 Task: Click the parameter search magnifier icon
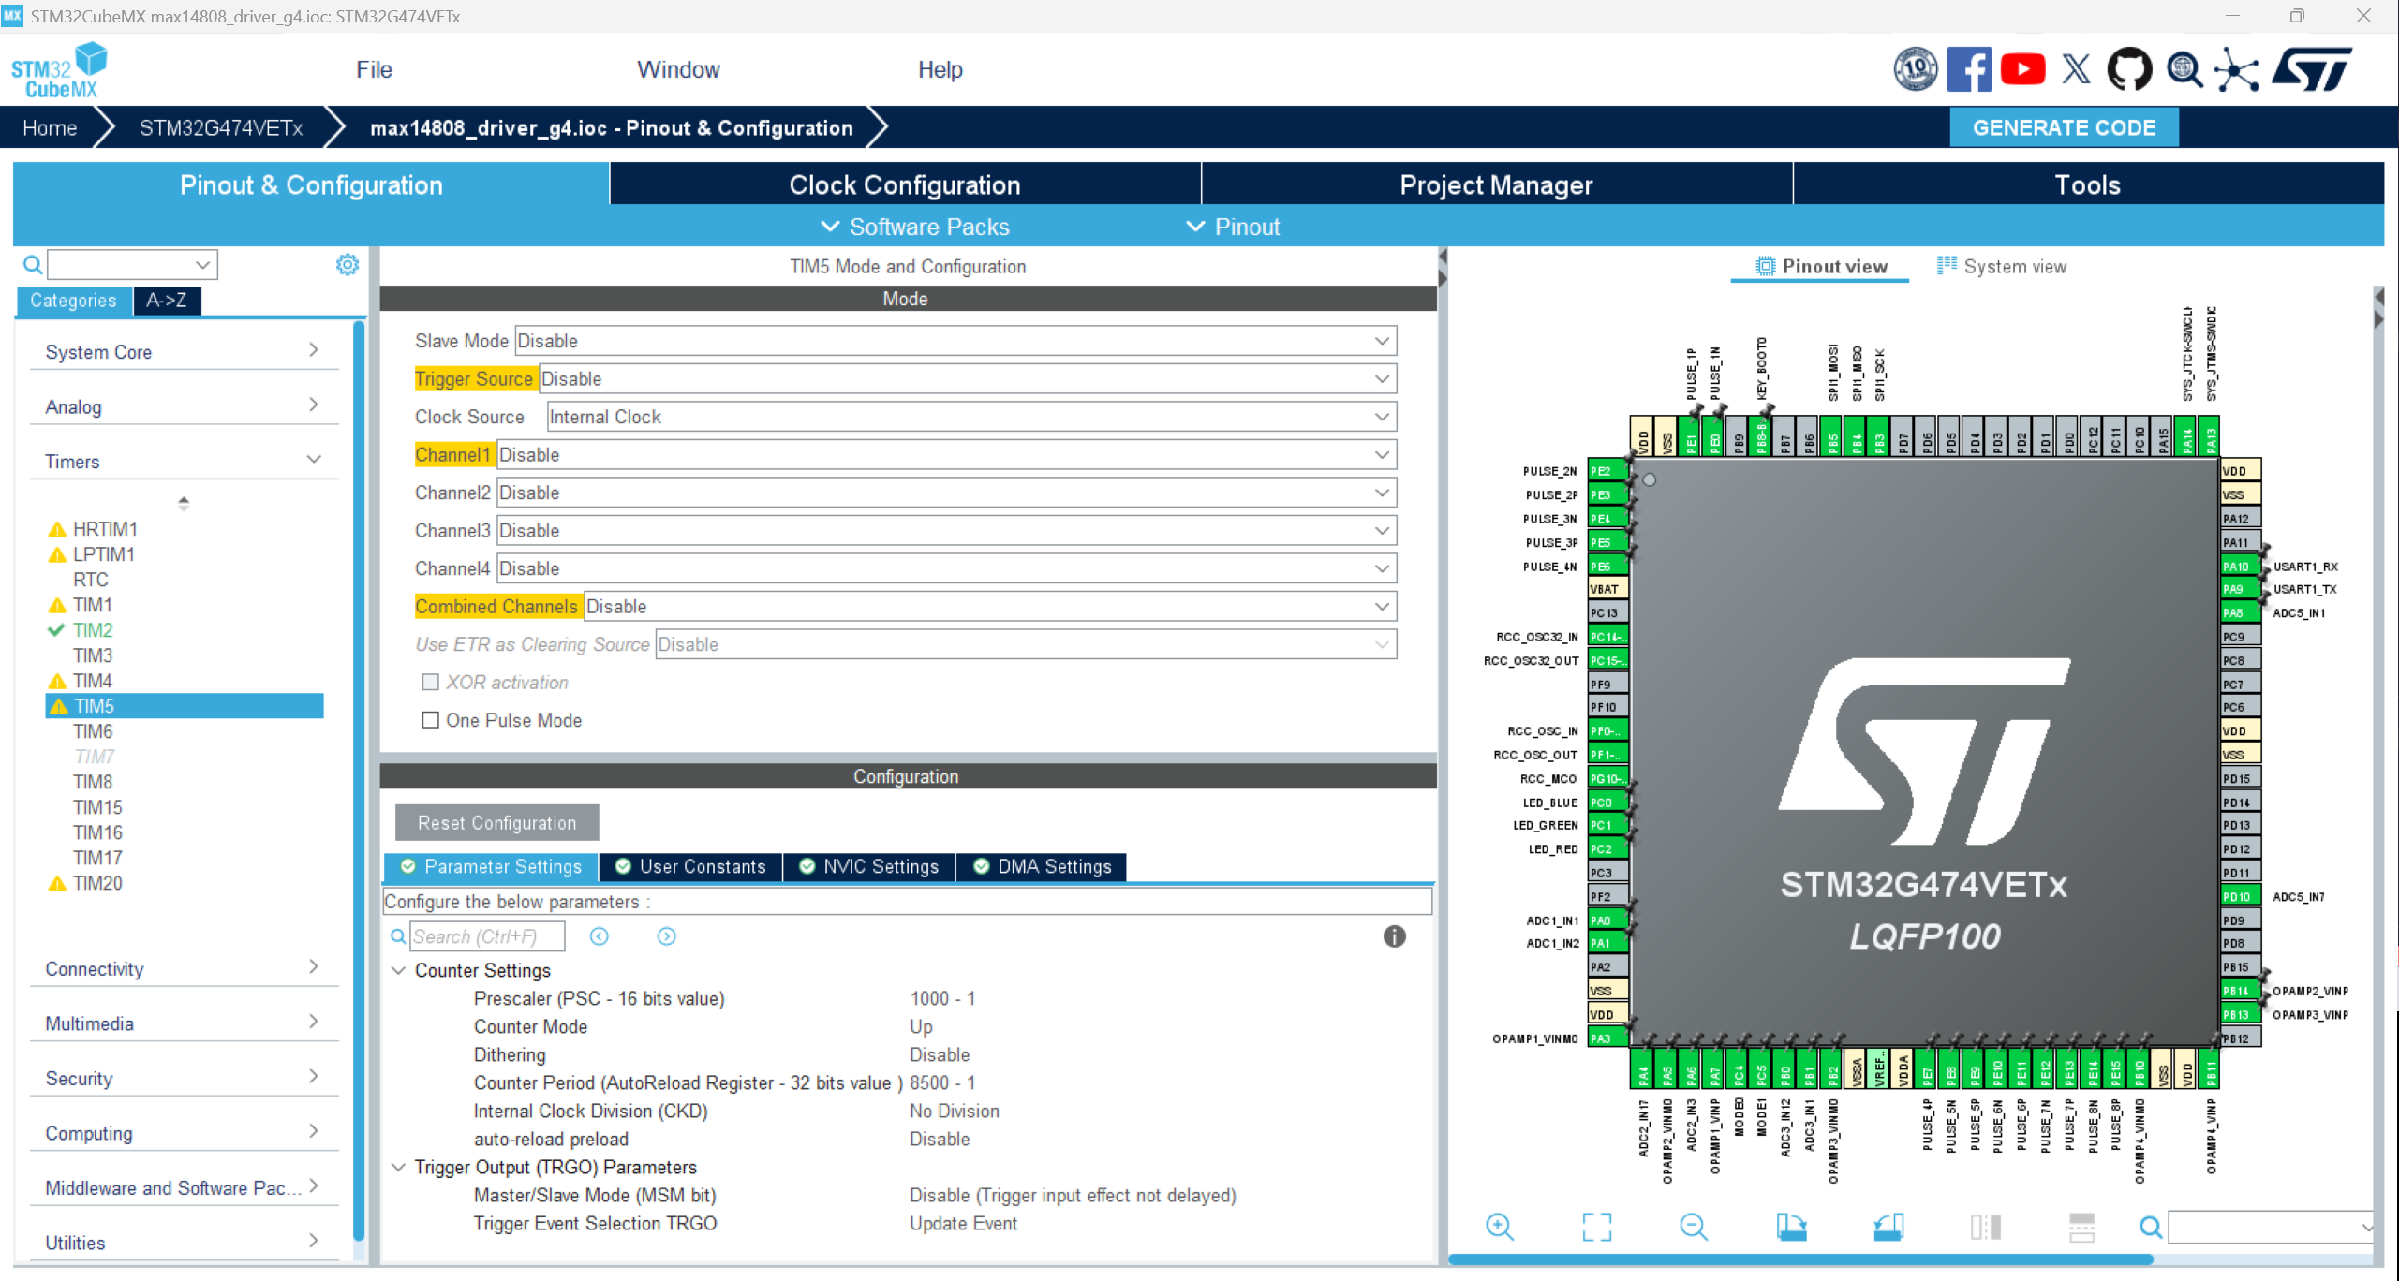pyautogui.click(x=398, y=936)
